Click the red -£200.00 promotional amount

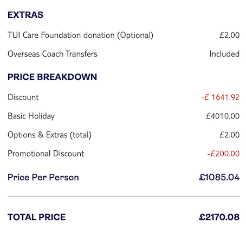pos(223,153)
